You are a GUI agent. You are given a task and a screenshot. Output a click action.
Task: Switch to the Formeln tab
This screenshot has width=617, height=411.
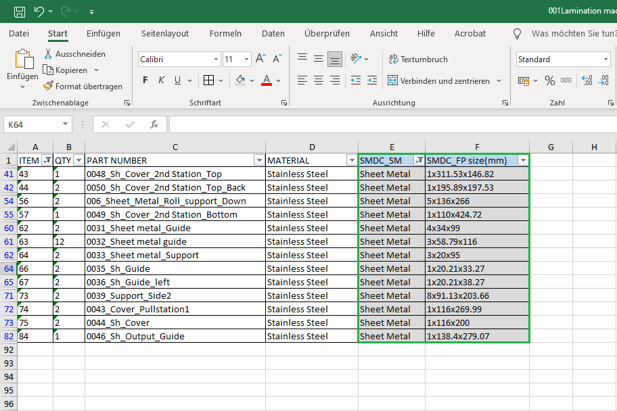225,33
